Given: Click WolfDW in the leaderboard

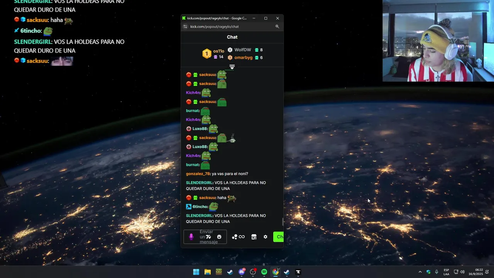Looking at the screenshot, I should 243,50.
